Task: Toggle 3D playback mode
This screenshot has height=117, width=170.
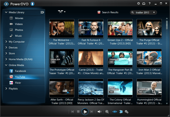Action: click(x=121, y=112)
